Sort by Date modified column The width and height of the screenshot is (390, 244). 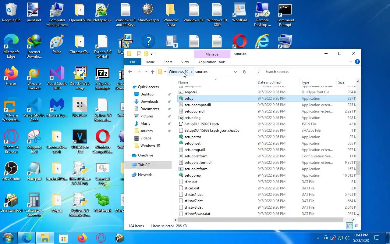tap(278, 82)
